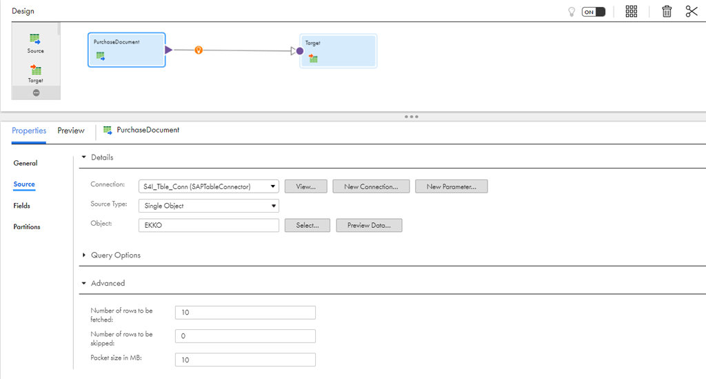The width and height of the screenshot is (706, 379).
Task: Open the Partitions properties section
Action: click(x=27, y=226)
